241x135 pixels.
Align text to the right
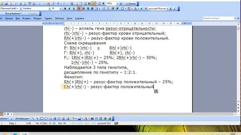[x=88, y=9]
